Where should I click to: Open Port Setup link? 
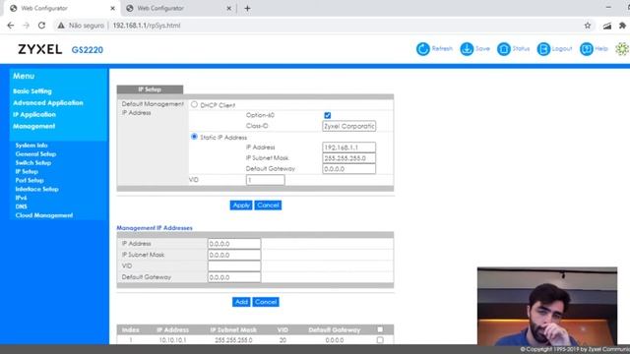(30, 181)
